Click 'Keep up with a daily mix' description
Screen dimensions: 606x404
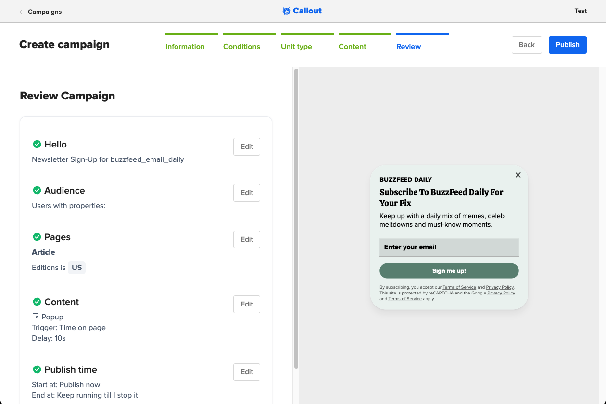(442, 220)
